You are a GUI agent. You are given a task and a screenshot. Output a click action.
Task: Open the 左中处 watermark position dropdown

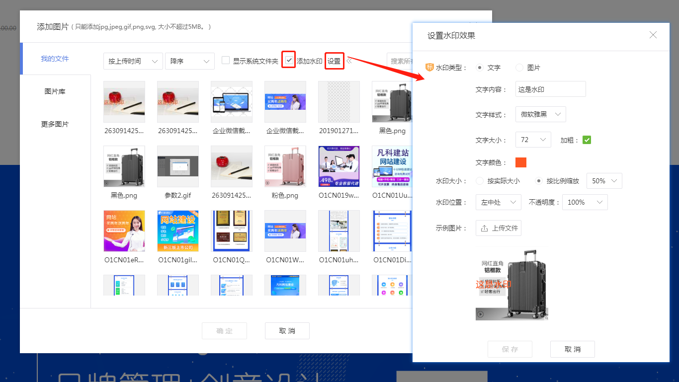[x=499, y=202]
